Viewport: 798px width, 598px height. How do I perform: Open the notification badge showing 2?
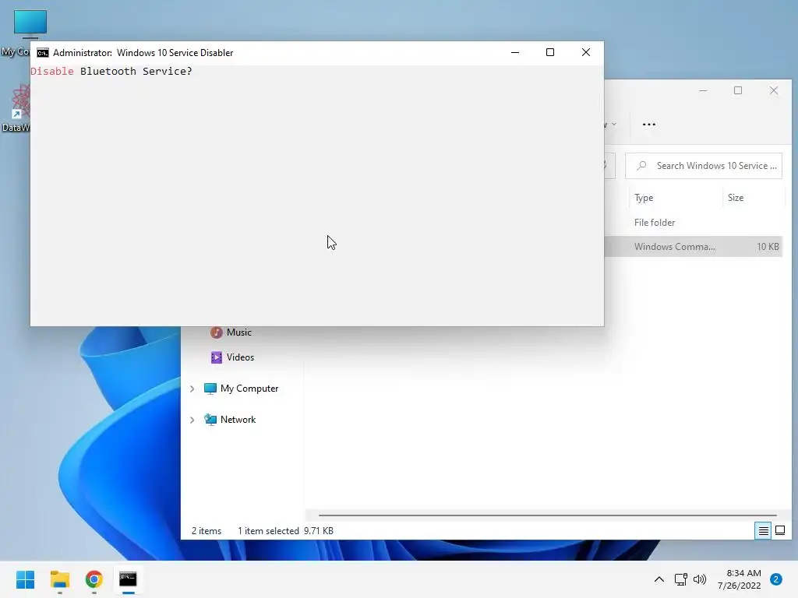pyautogui.click(x=776, y=579)
